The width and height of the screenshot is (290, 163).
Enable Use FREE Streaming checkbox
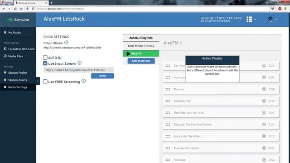pos(45,81)
